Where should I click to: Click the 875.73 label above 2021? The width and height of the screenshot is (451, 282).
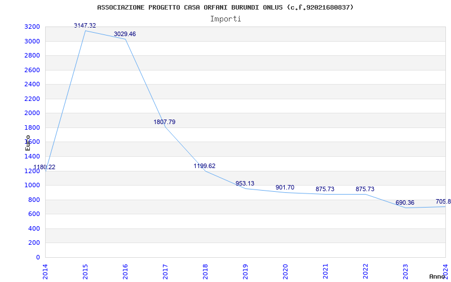pos(325,190)
